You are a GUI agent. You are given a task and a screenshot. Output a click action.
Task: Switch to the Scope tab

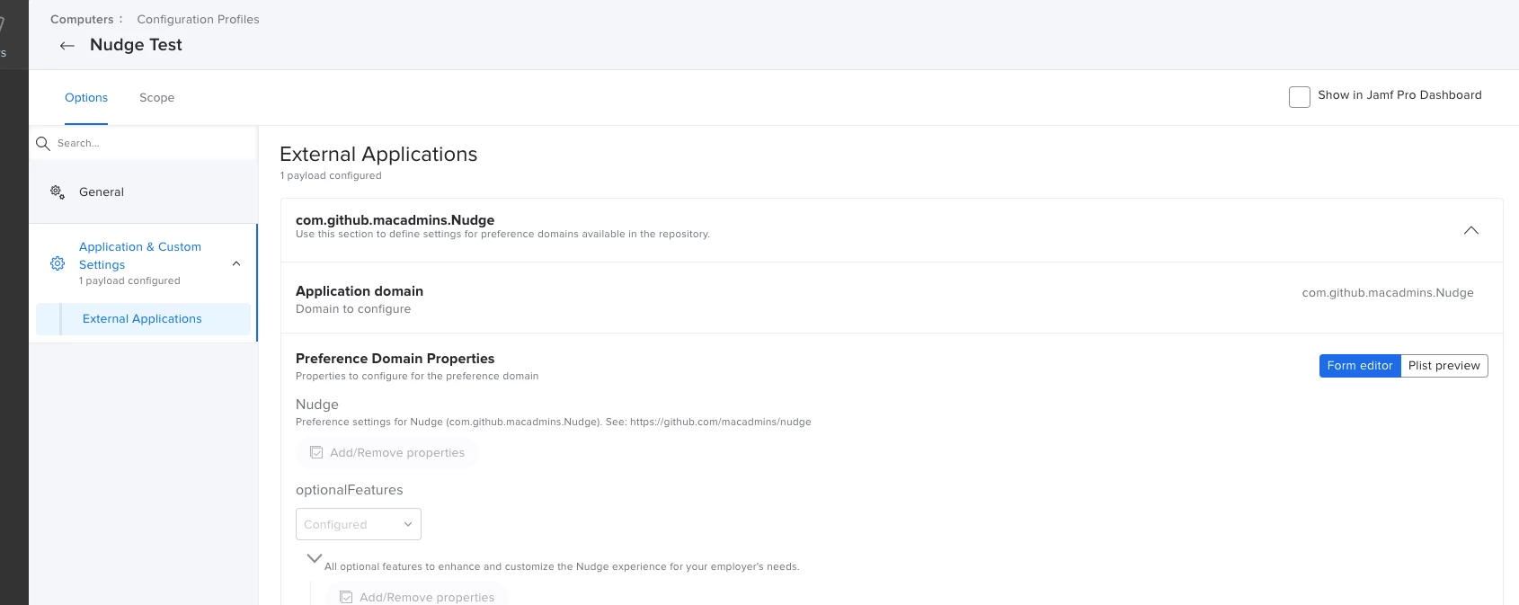(x=156, y=97)
